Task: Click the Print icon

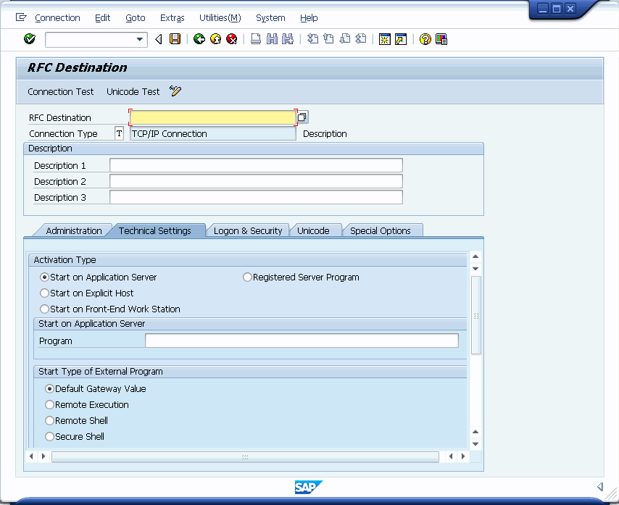Action: click(x=255, y=39)
